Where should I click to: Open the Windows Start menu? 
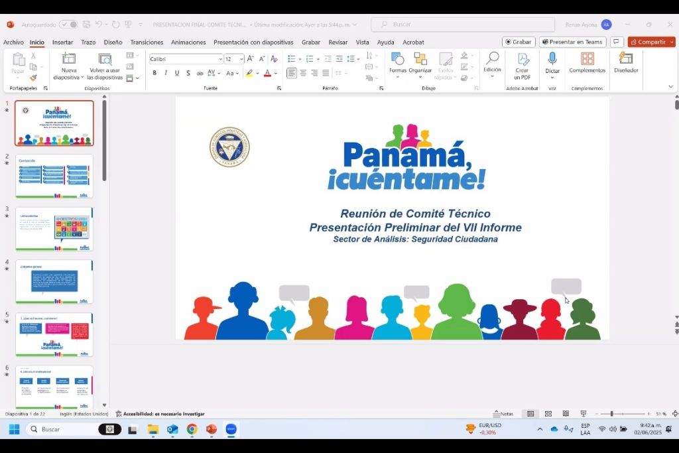[x=15, y=429]
